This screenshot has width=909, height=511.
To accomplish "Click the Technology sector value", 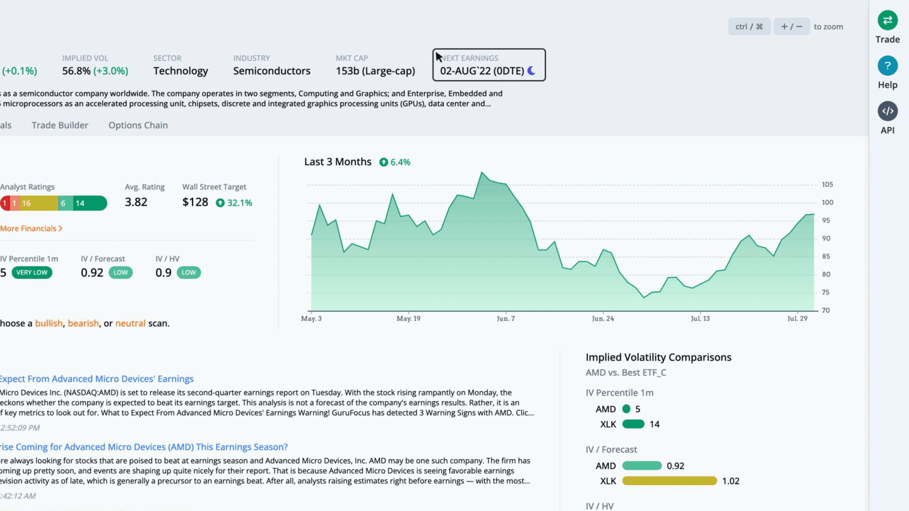I will point(181,71).
